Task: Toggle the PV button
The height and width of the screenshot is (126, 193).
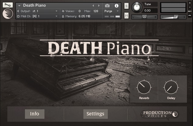Action: pyautogui.click(x=190, y=15)
